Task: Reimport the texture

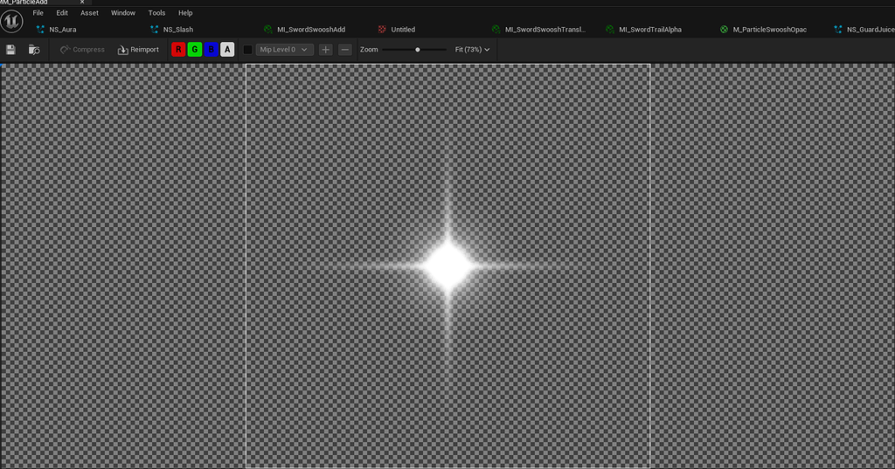Action: click(138, 50)
